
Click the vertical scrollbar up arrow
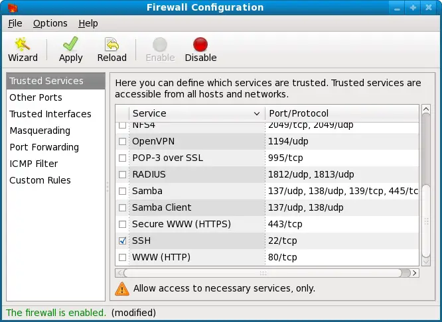click(425, 110)
